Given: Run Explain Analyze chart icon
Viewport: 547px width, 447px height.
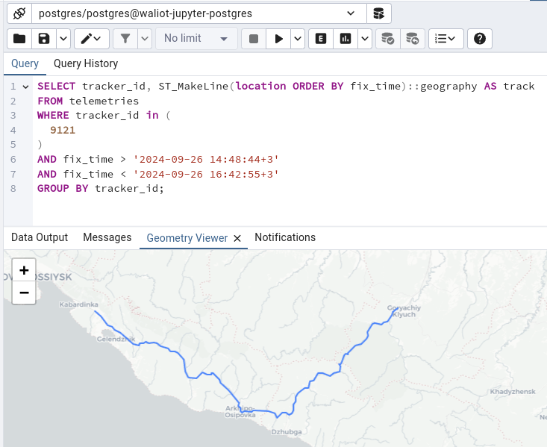Looking at the screenshot, I should coord(346,39).
